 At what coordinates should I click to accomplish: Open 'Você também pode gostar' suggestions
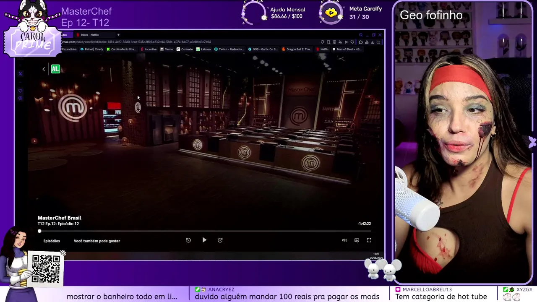click(97, 241)
